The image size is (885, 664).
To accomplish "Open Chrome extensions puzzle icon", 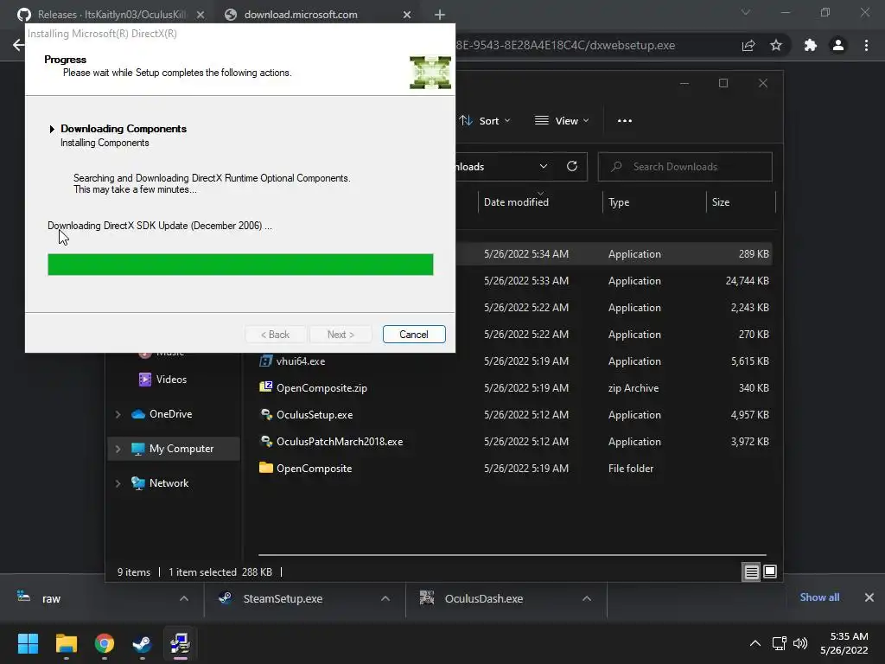I will tap(811, 45).
